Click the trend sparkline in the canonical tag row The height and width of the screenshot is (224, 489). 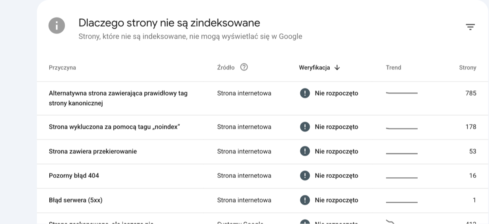point(402,93)
